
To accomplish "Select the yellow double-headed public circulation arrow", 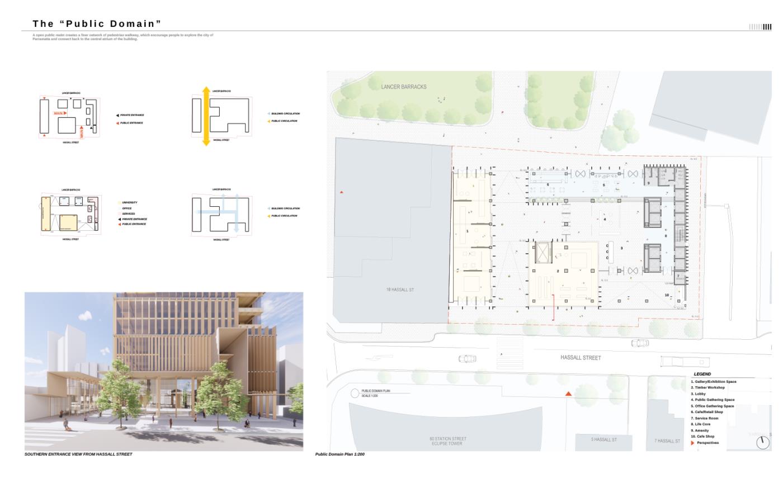I will click(206, 116).
